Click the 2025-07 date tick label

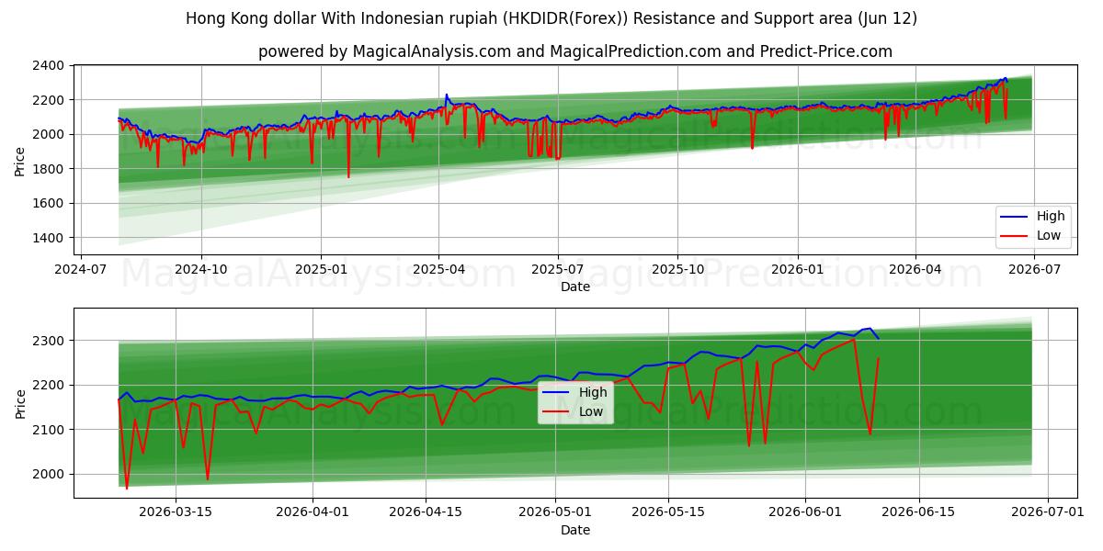coord(558,270)
